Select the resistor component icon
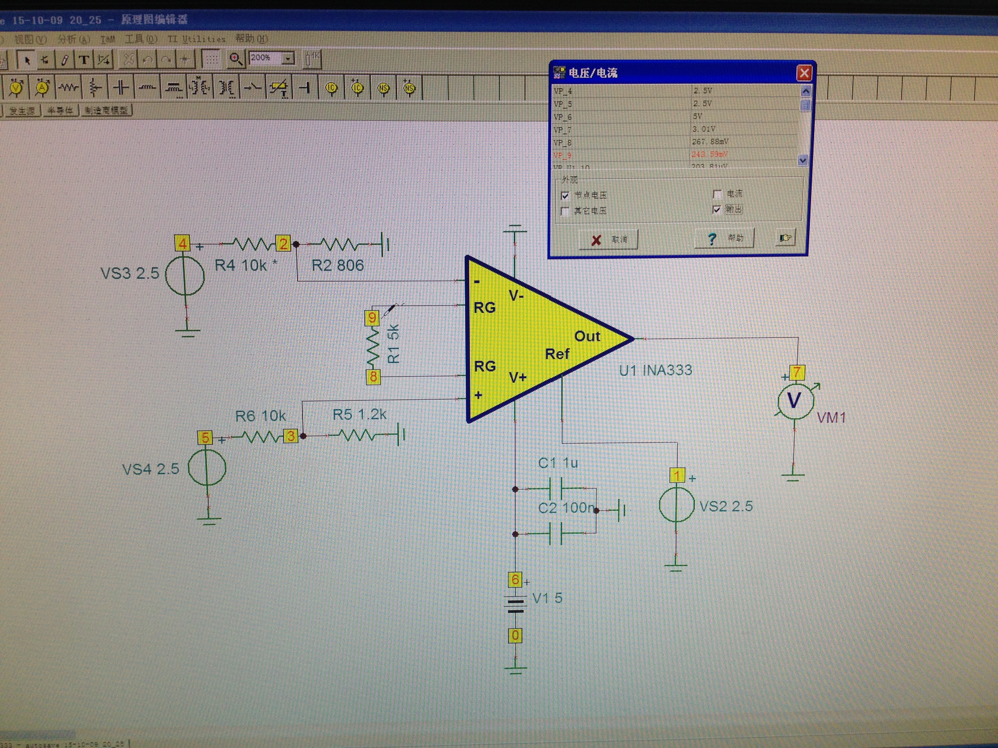The image size is (998, 748). pyautogui.click(x=68, y=87)
